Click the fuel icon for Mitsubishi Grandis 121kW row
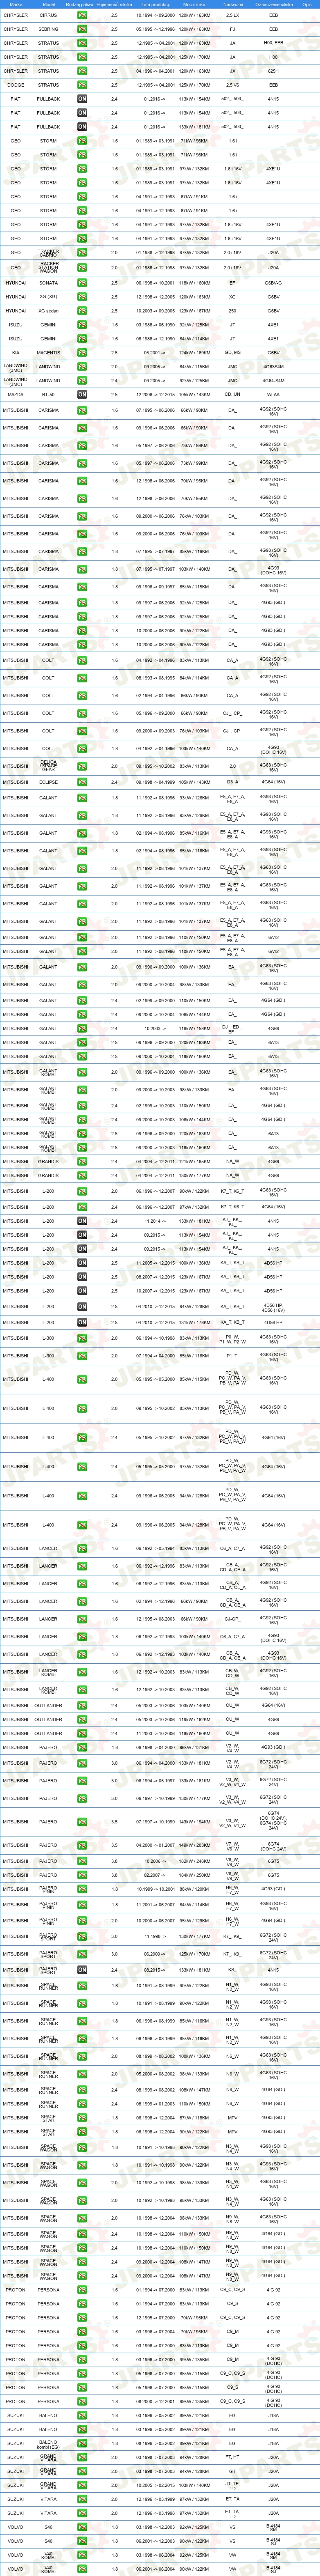320x2576 pixels. click(x=82, y=1162)
